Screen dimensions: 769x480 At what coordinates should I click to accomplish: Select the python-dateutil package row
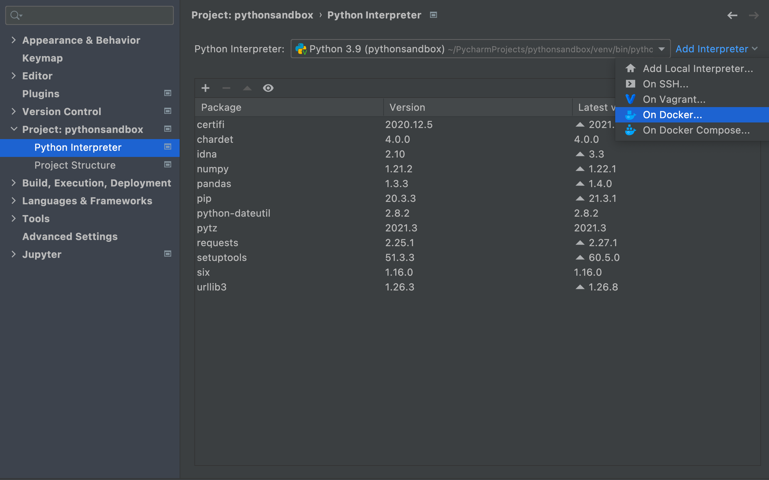478,213
